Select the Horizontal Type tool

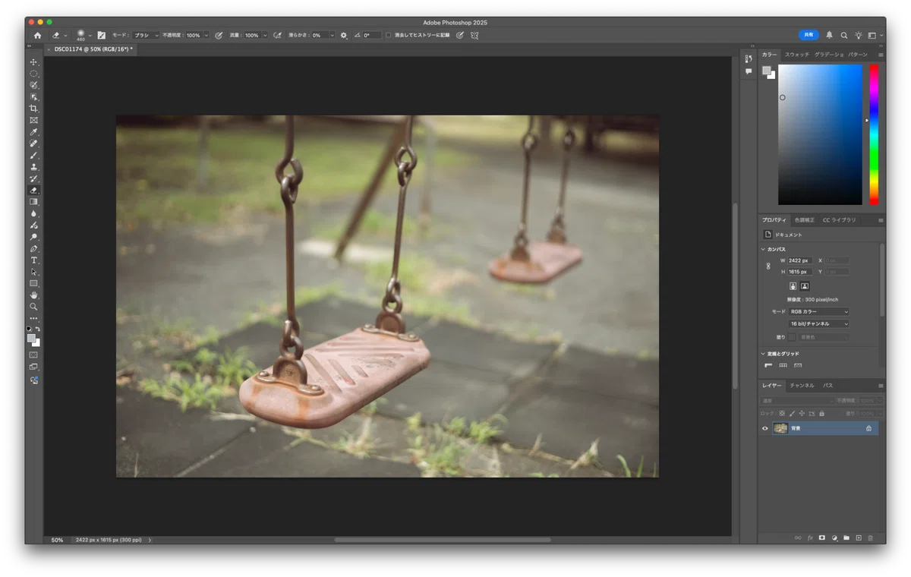33,260
